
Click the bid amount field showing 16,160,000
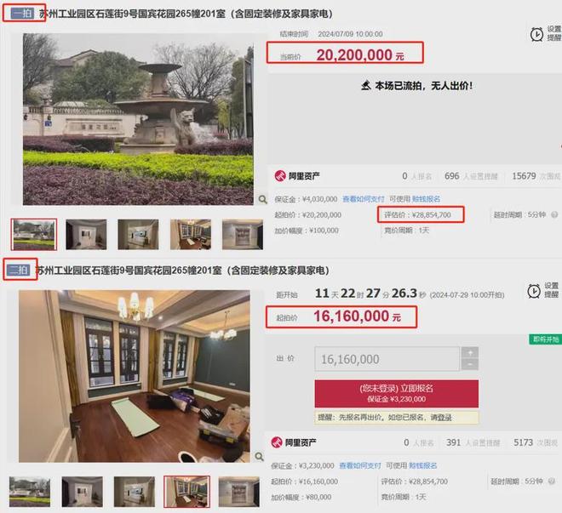point(387,359)
